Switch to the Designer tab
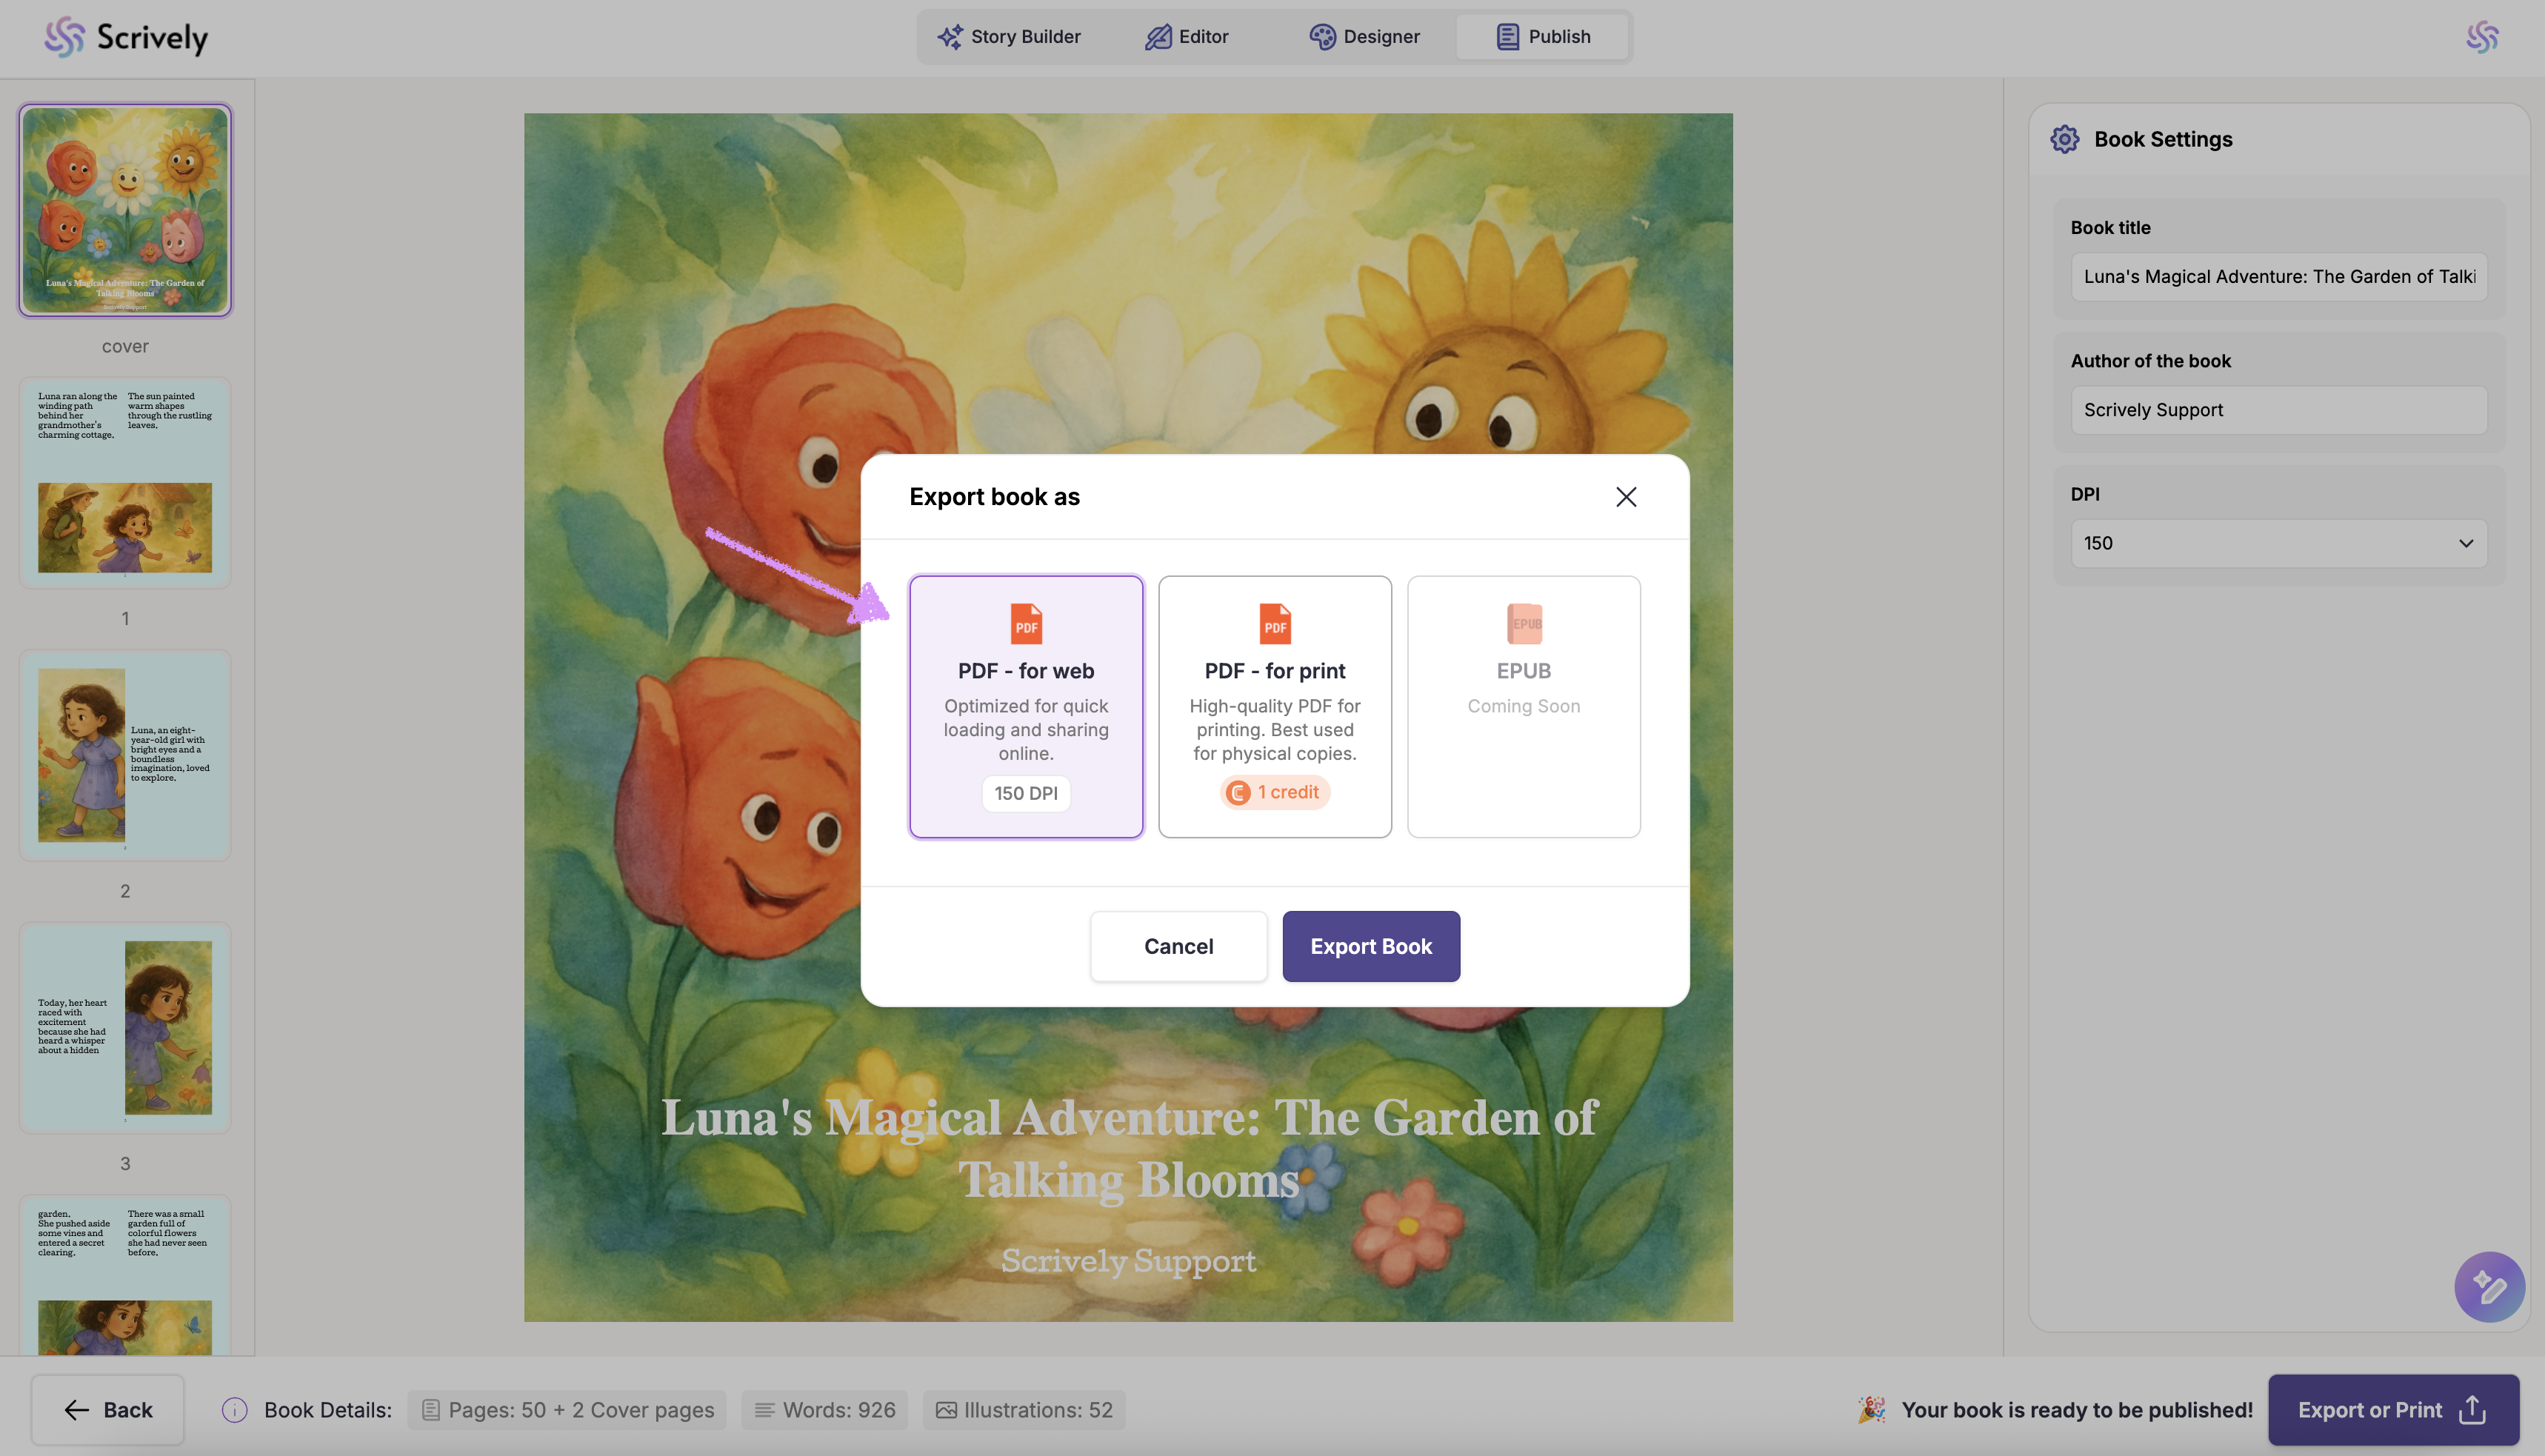The width and height of the screenshot is (2545, 1456). tap(1364, 37)
